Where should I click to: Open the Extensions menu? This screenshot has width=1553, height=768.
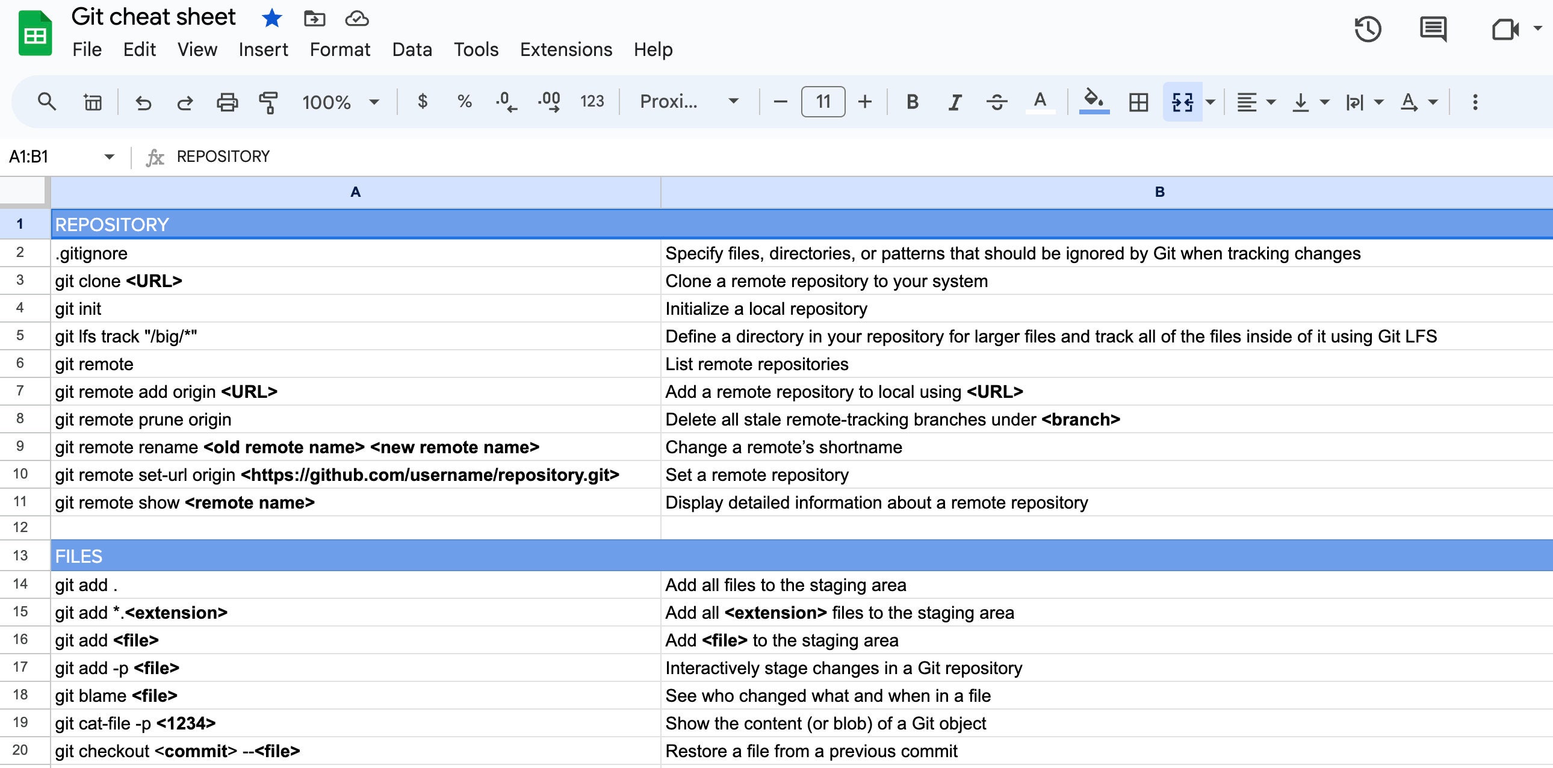565,49
